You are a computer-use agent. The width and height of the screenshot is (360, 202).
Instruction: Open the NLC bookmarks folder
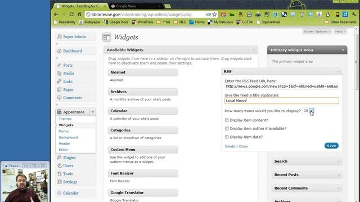point(180,22)
